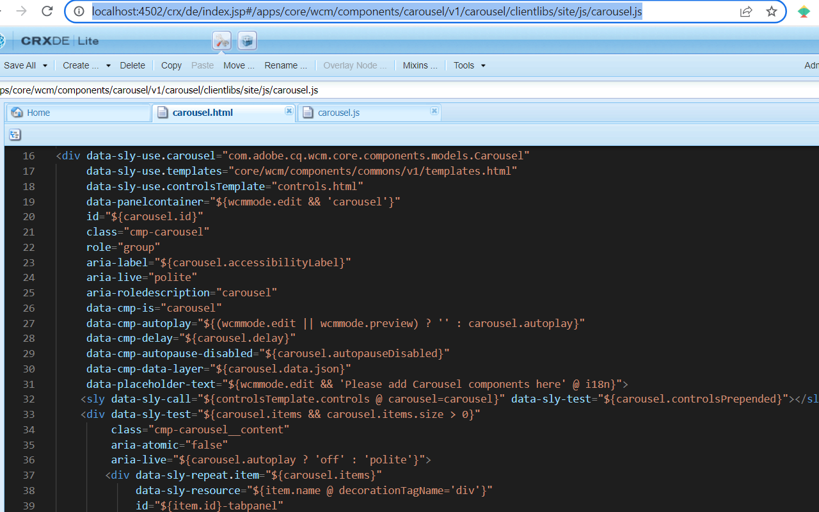The height and width of the screenshot is (512, 819).
Task: Click the share page icon in the address bar
Action: pos(746,12)
